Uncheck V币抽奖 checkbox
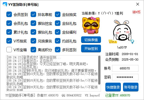 9,41
